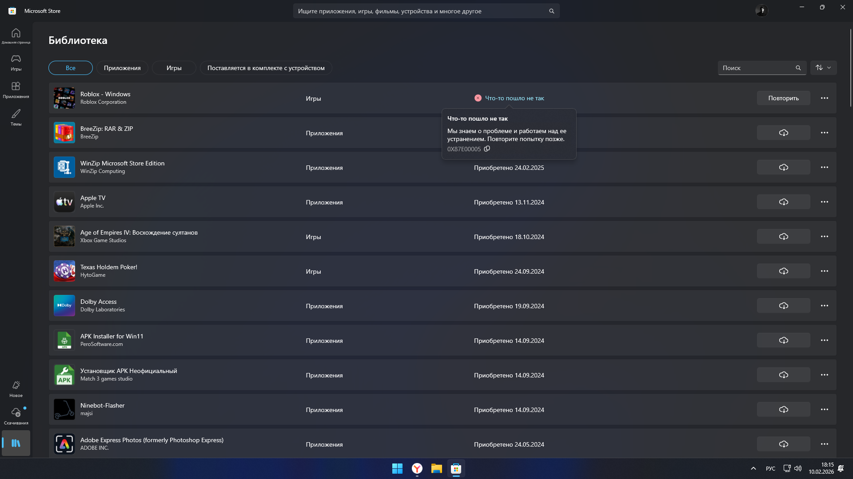
Task: Select the 'Все' filter tab
Action: (x=71, y=68)
